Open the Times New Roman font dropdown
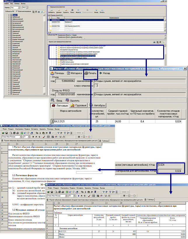This screenshot has height=239, width=188. (20, 136)
